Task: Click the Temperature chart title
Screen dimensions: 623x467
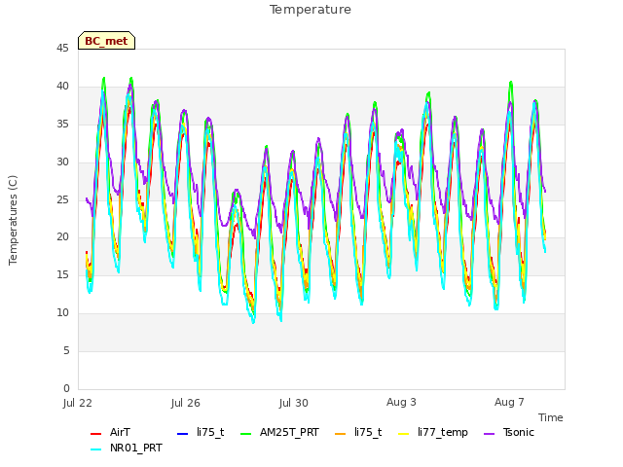Action: coord(311,10)
